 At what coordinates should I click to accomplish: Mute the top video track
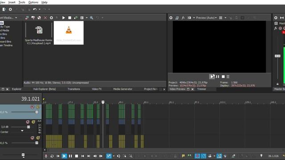coord(32,107)
